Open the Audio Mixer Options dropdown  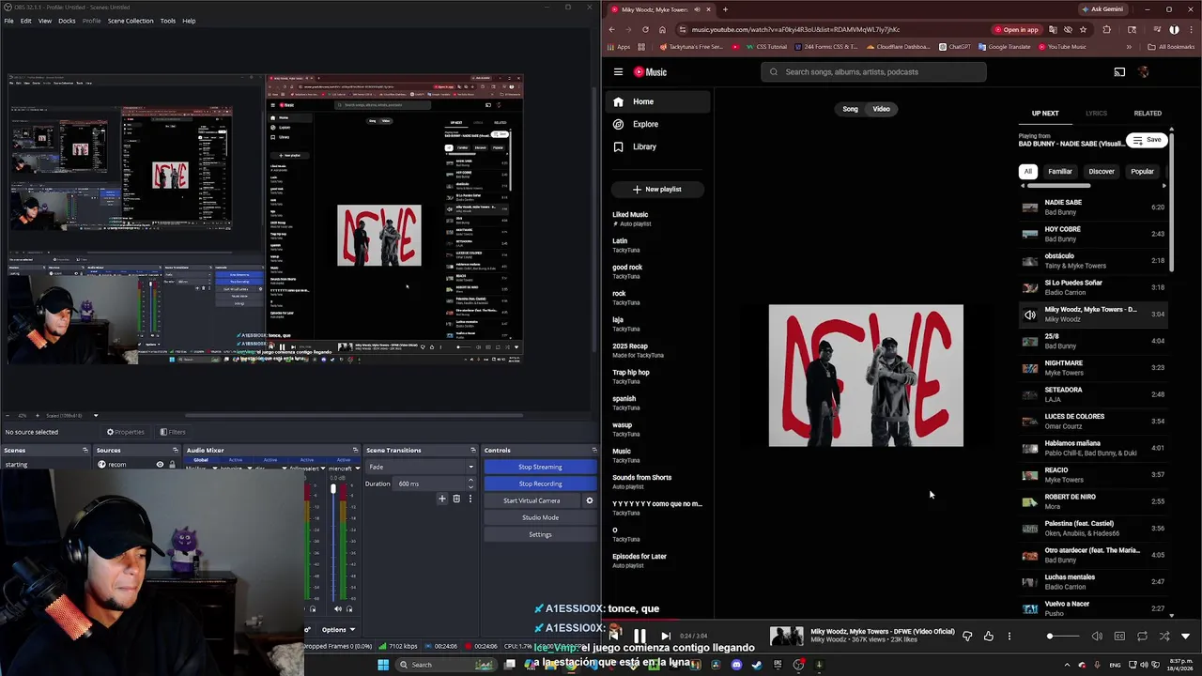pyautogui.click(x=338, y=630)
